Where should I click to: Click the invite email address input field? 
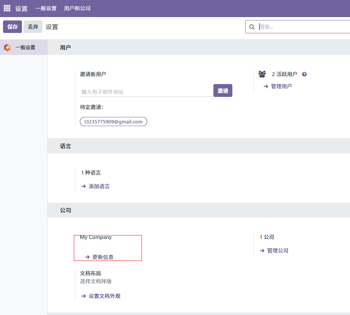(x=146, y=92)
